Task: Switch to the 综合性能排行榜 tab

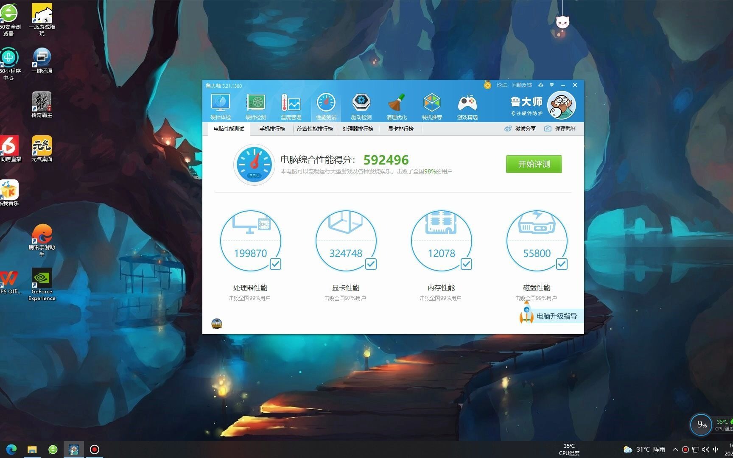Action: (x=315, y=128)
